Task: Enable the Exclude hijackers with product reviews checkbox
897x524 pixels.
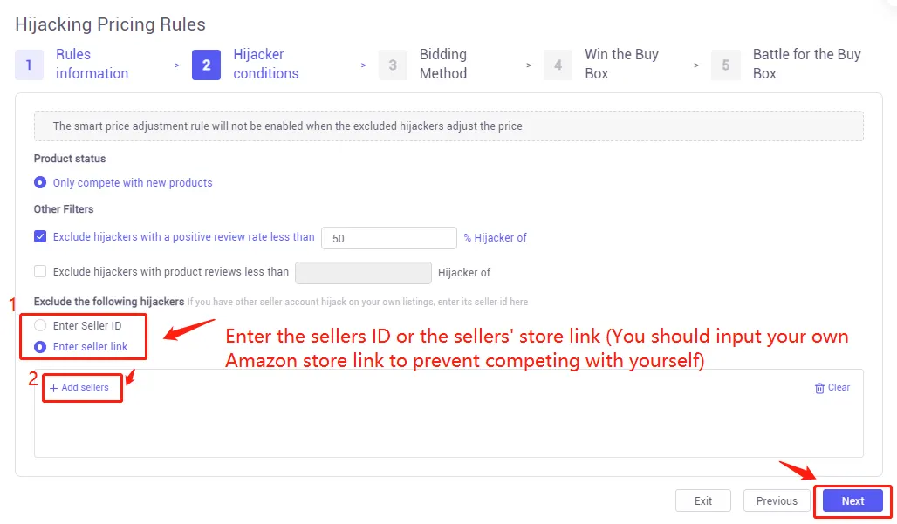Action: [x=39, y=271]
